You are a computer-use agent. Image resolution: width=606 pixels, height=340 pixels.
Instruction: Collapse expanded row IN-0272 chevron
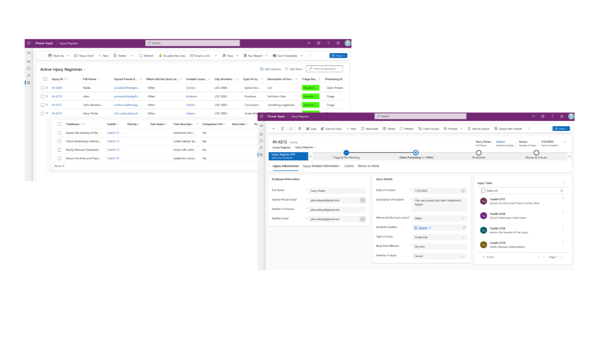(x=47, y=113)
